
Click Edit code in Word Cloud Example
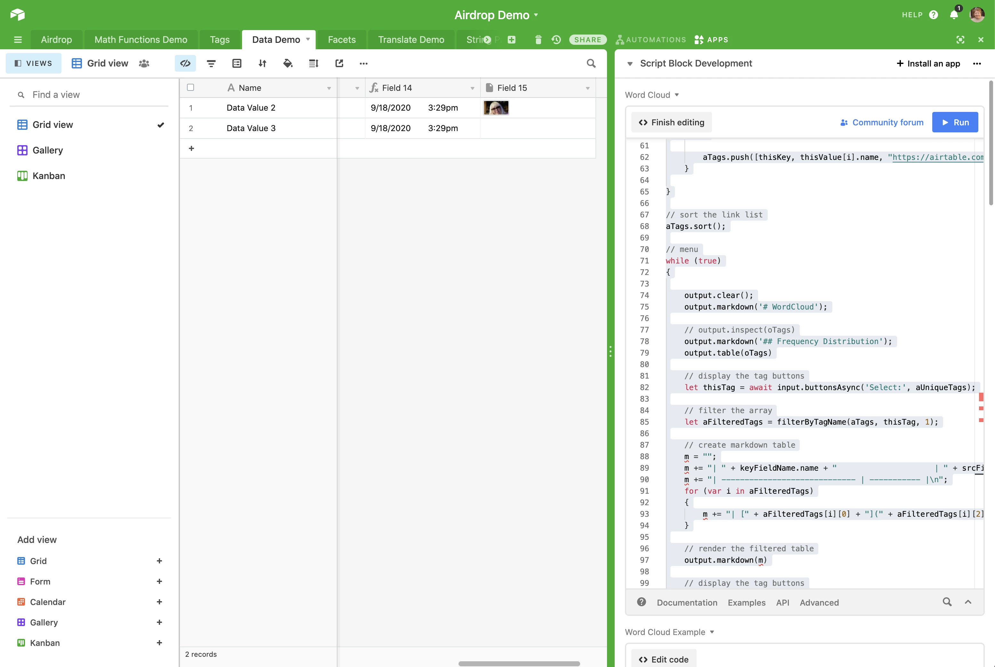tap(664, 659)
